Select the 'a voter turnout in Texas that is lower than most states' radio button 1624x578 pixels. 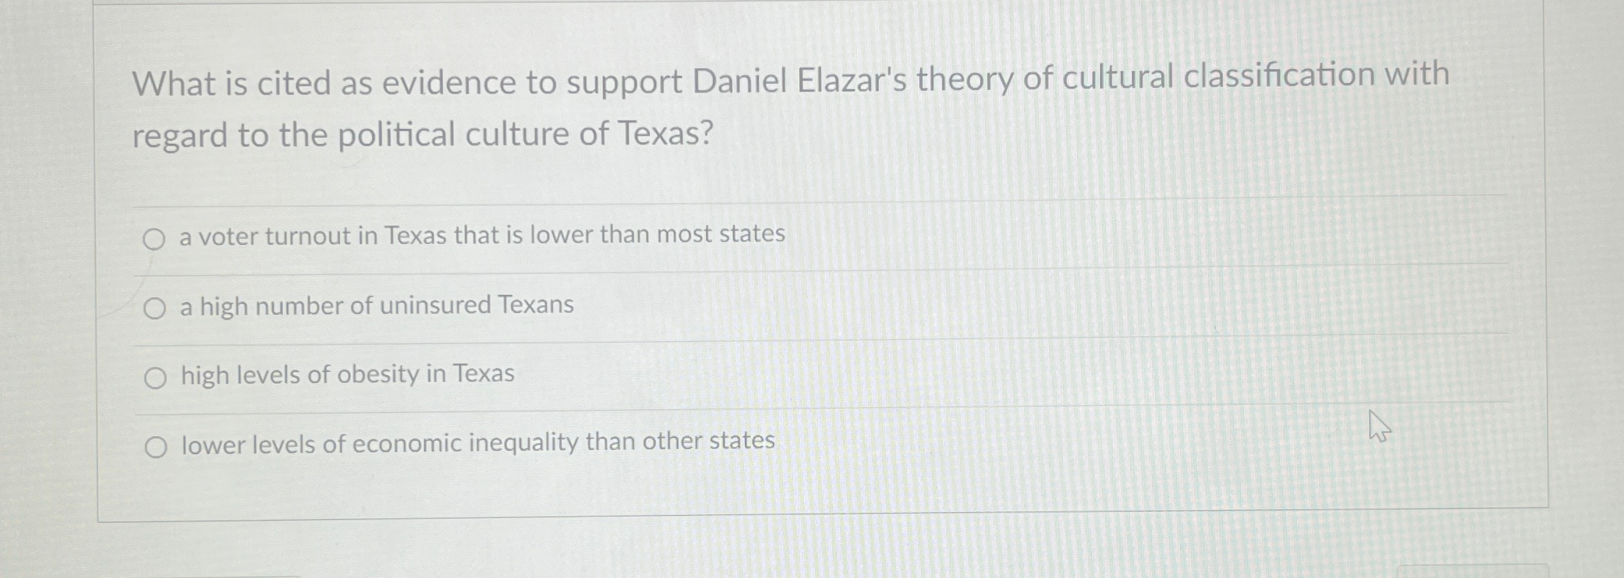click(155, 237)
